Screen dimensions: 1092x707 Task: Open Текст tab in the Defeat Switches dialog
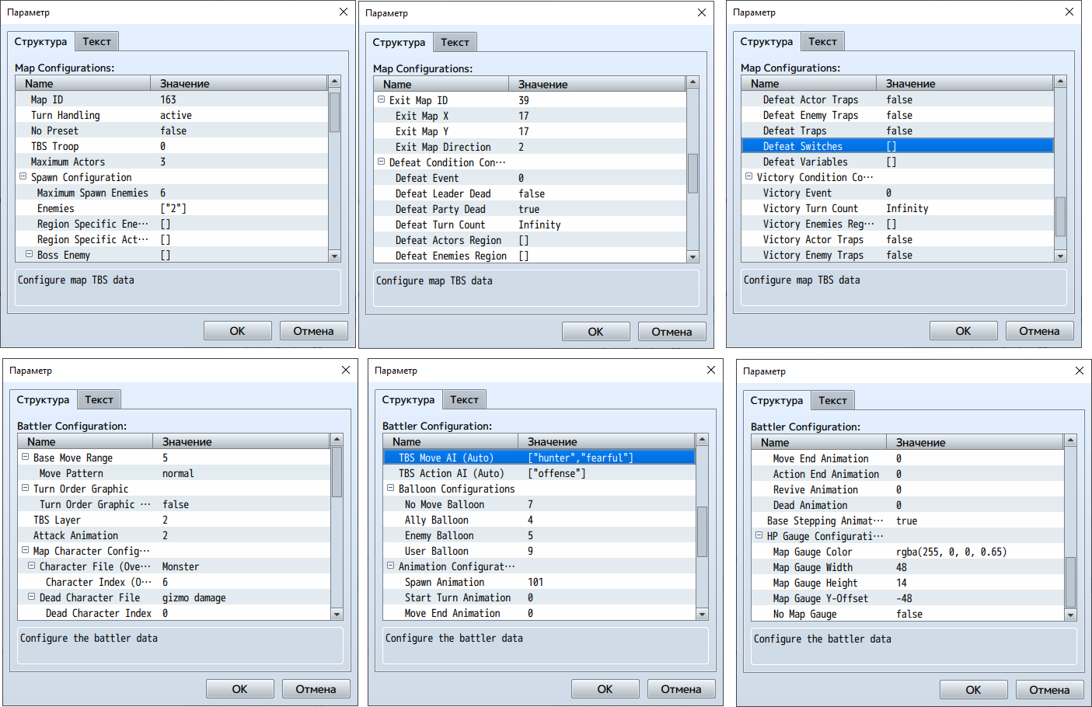tap(823, 42)
